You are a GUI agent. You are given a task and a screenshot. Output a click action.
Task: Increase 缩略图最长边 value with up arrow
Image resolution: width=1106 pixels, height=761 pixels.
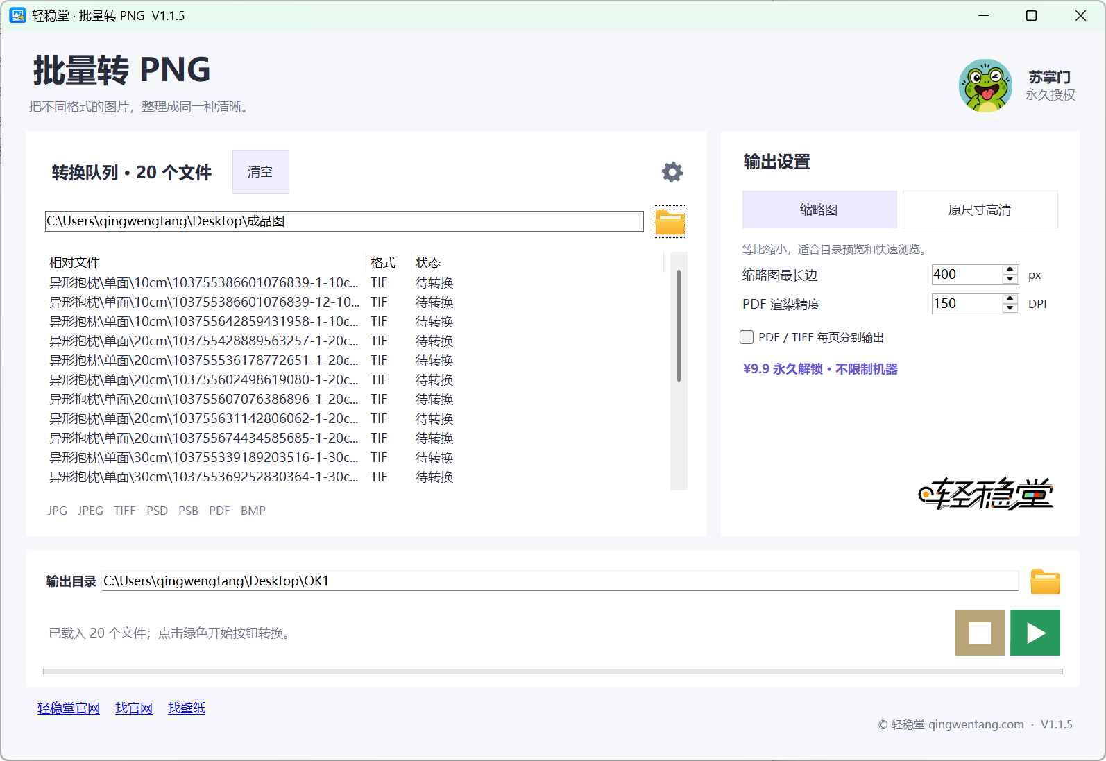[x=1010, y=270]
